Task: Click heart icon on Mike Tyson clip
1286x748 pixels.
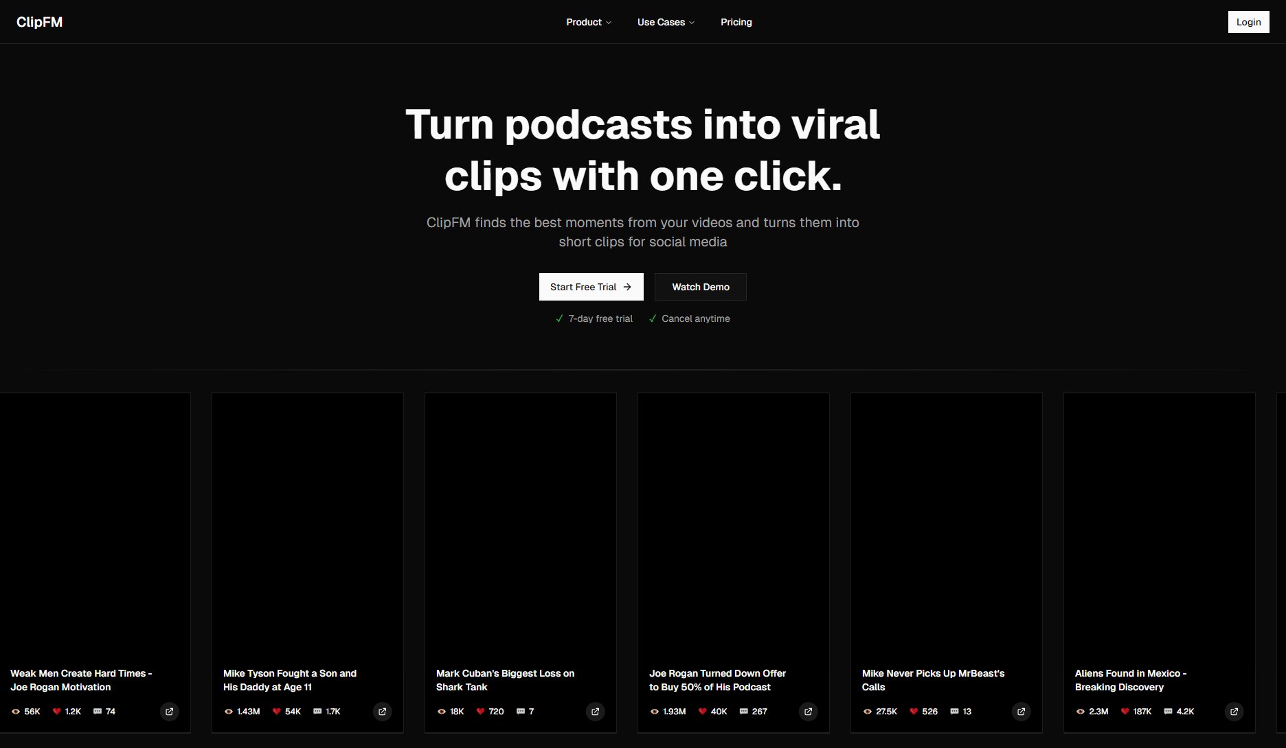Action: coord(277,712)
